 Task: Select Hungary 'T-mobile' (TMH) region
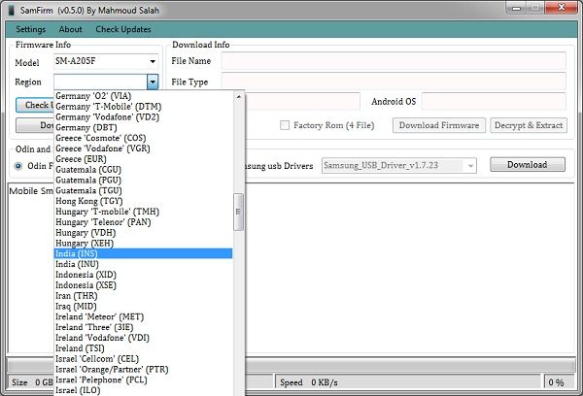point(143,212)
